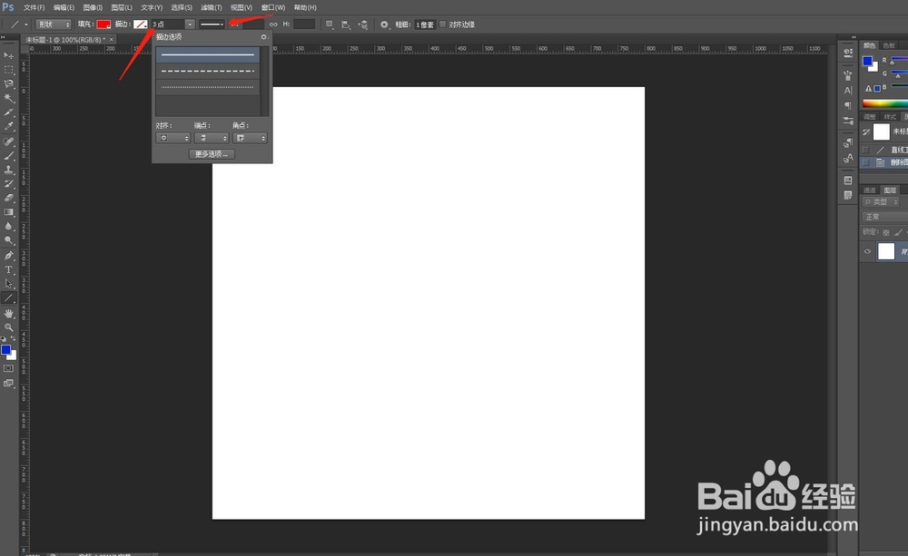The height and width of the screenshot is (556, 908).
Task: Toggle Quick Mask mode icon
Action: click(9, 368)
